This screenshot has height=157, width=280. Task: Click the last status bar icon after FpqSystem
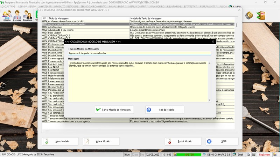tap(275, 155)
